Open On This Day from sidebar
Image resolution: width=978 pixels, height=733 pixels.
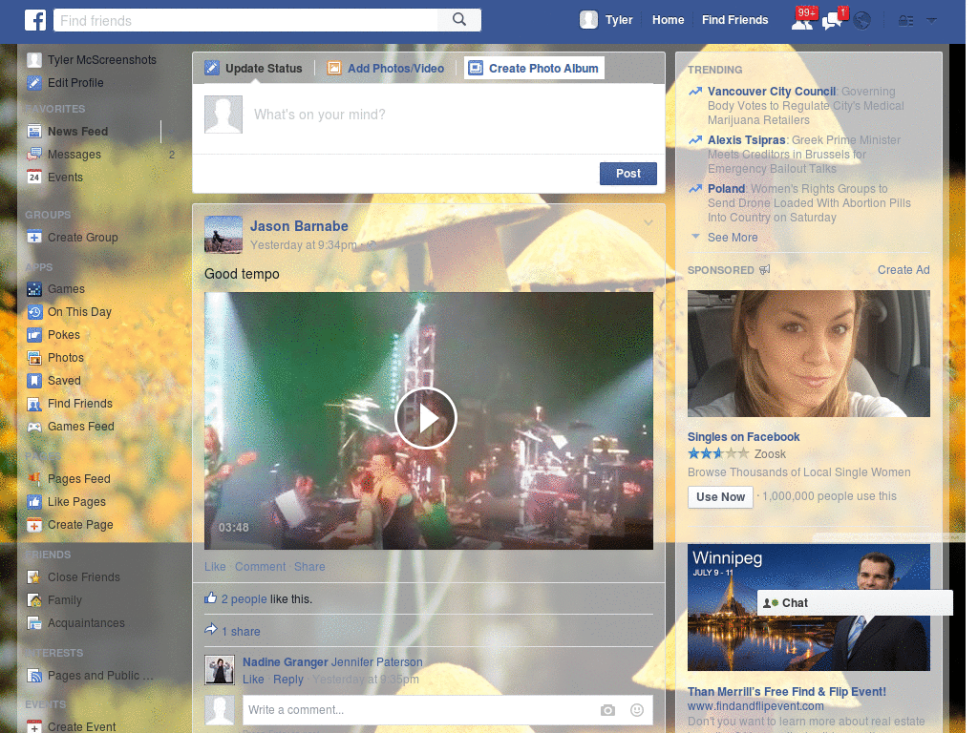tap(79, 312)
